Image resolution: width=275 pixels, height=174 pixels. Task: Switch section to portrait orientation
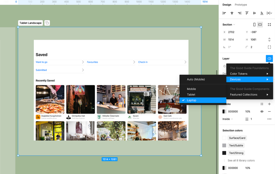tap(254, 25)
